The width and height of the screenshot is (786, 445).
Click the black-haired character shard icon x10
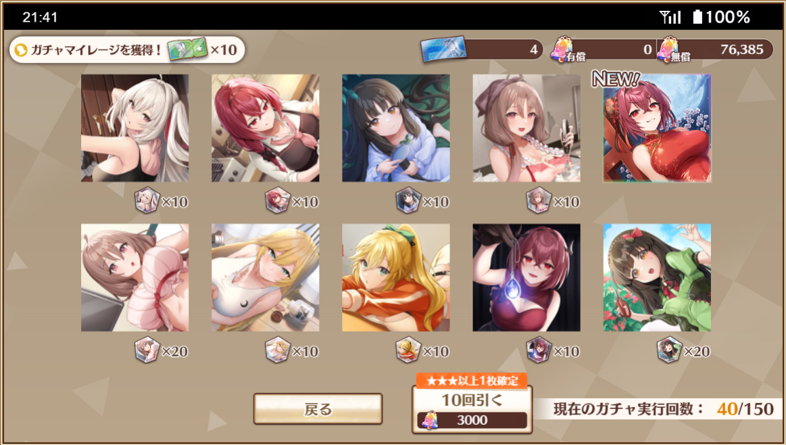[x=408, y=200]
